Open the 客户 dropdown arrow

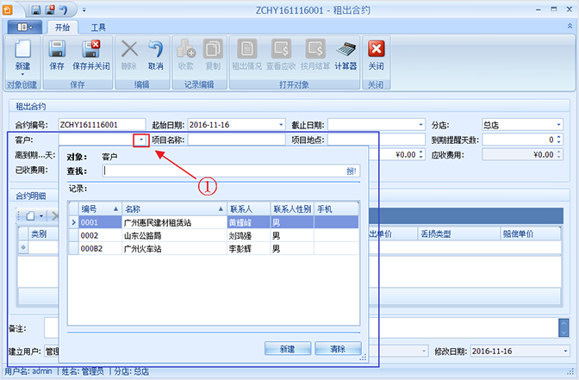coord(140,140)
